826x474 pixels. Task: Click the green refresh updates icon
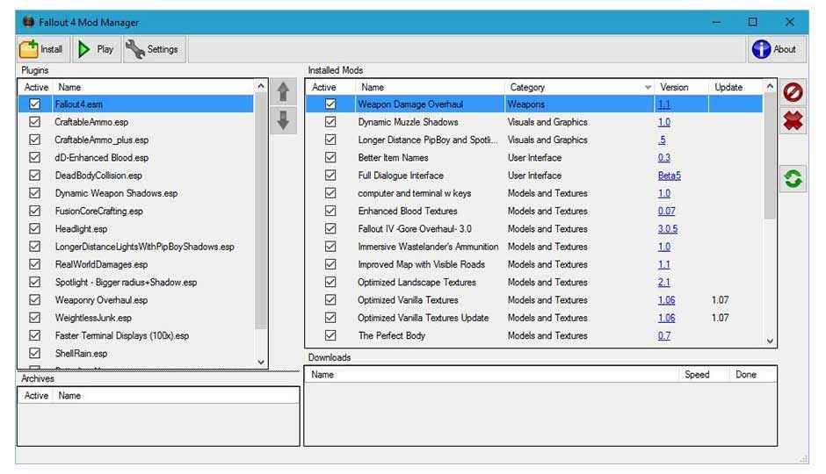pos(793,179)
